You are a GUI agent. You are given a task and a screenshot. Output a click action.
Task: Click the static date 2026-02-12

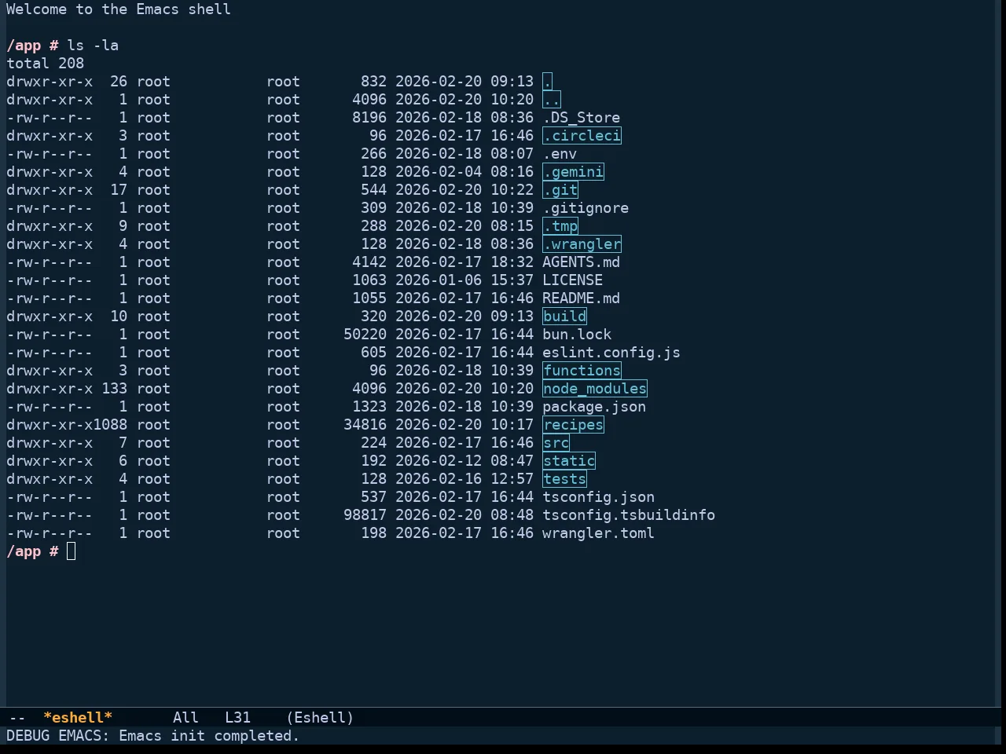click(x=439, y=461)
